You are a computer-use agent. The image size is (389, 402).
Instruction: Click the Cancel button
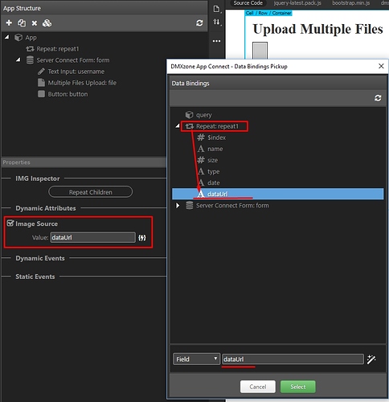(x=258, y=387)
